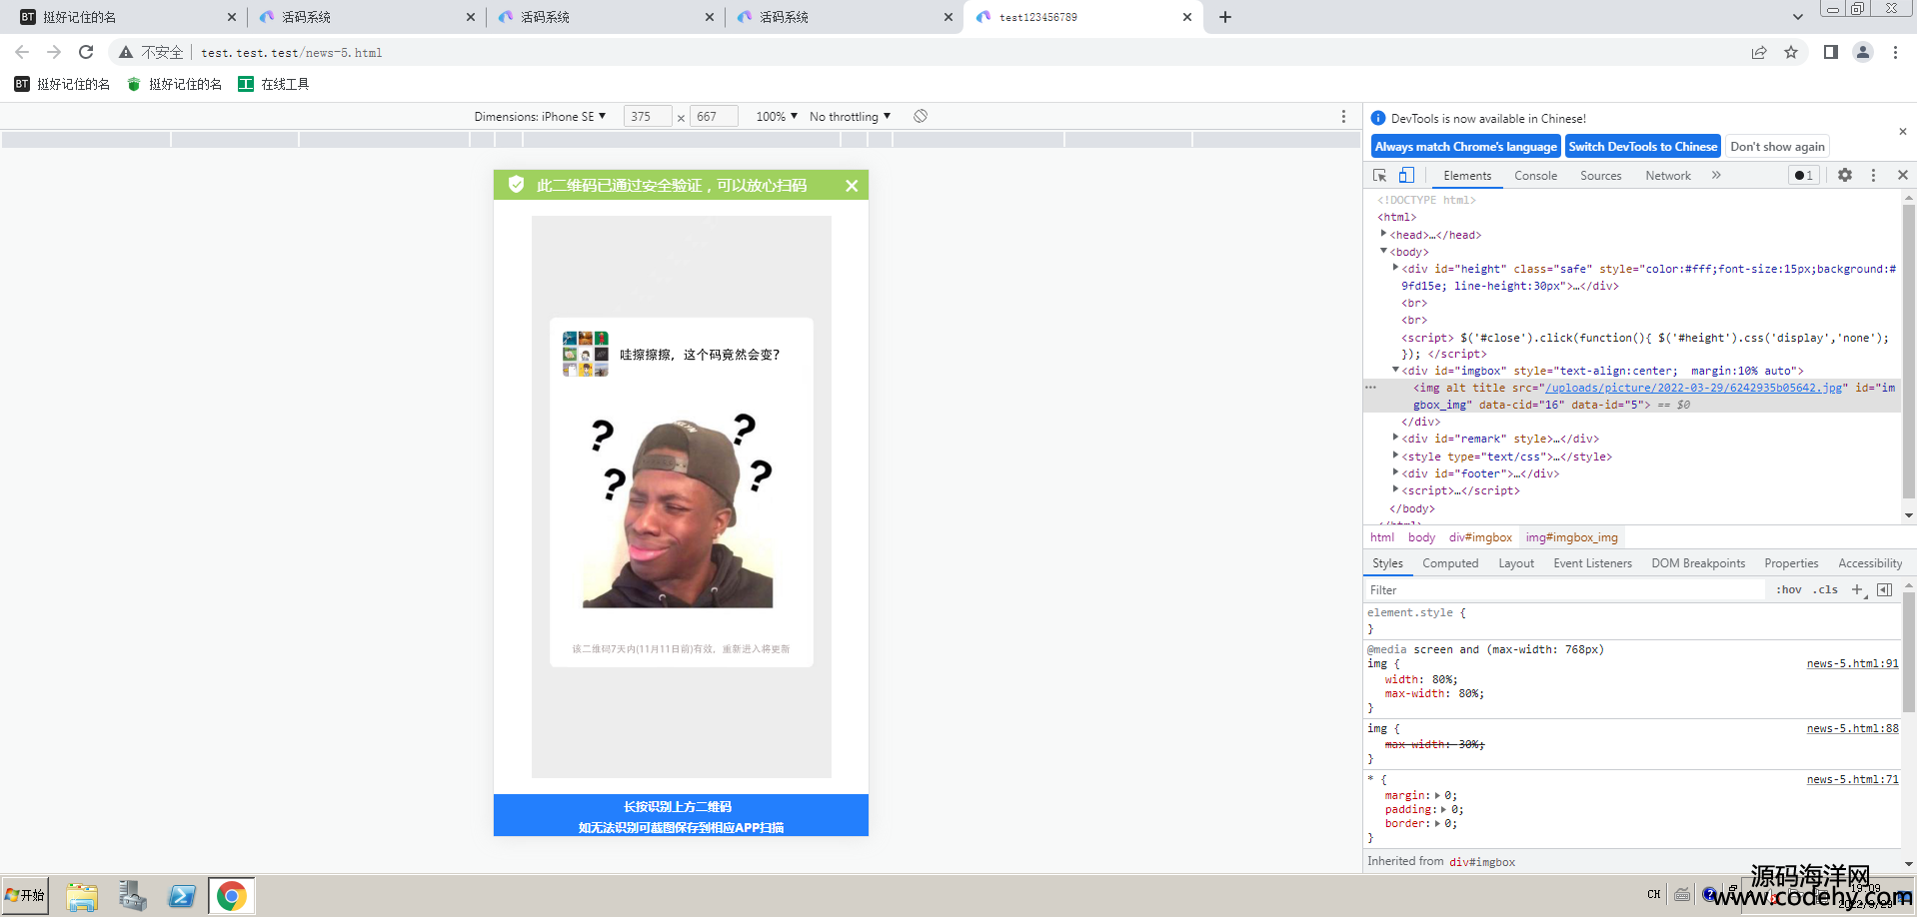
Task: Click the height field showing 667
Action: click(x=714, y=116)
